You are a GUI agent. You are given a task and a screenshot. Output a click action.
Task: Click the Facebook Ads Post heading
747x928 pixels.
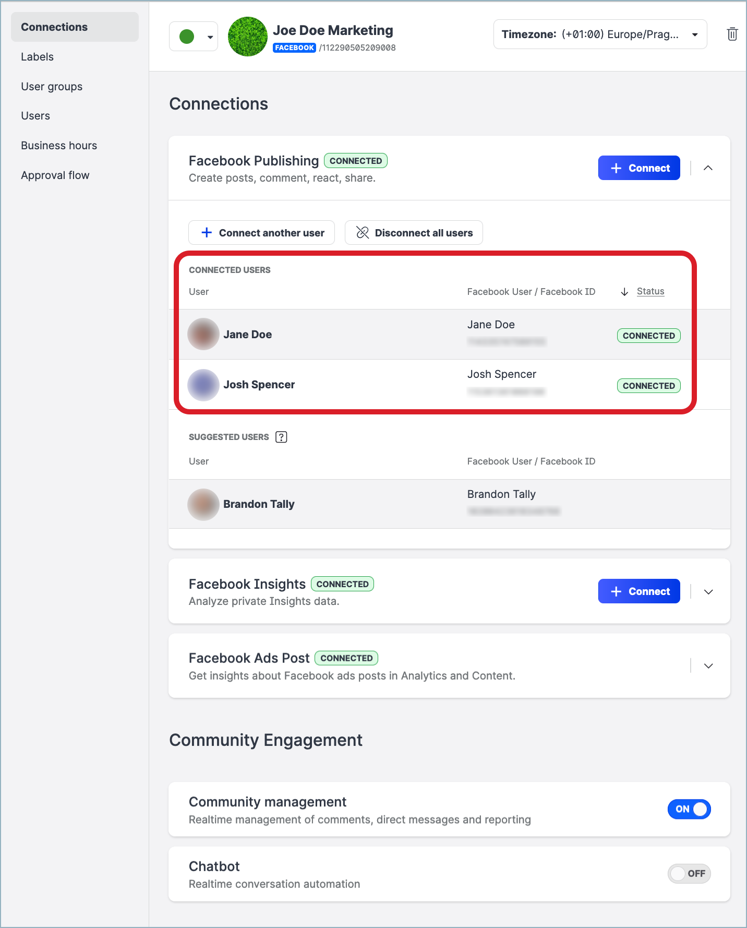click(249, 658)
